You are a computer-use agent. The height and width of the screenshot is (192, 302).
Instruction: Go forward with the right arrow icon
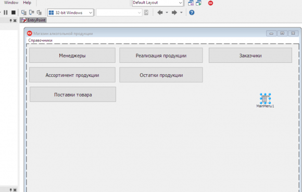click(174, 12)
